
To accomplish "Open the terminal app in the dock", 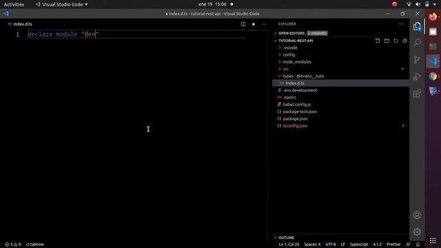I will 433,46.
